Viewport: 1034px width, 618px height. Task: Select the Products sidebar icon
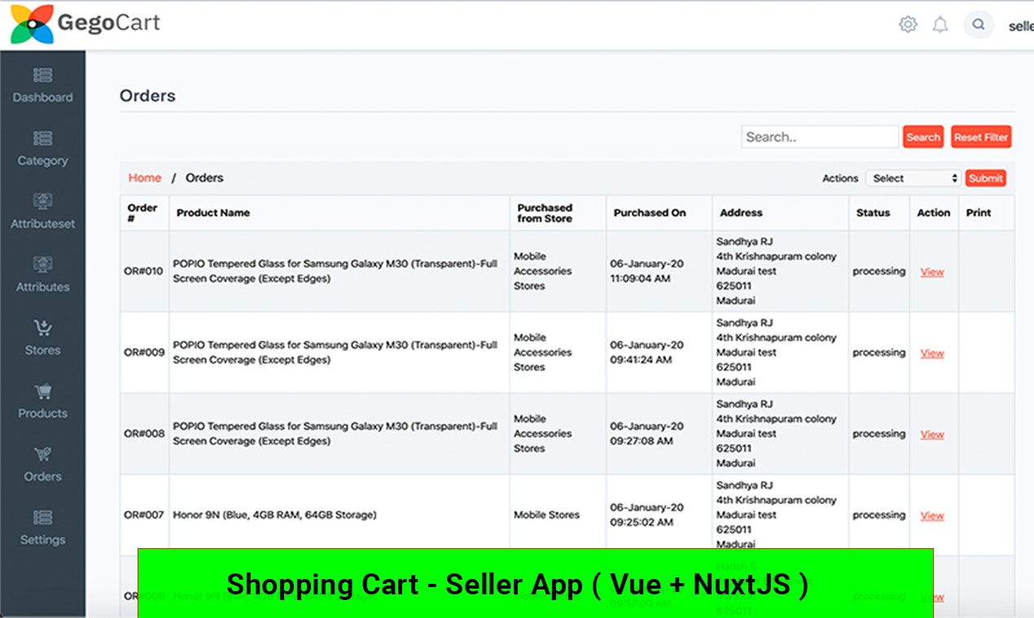(x=43, y=391)
